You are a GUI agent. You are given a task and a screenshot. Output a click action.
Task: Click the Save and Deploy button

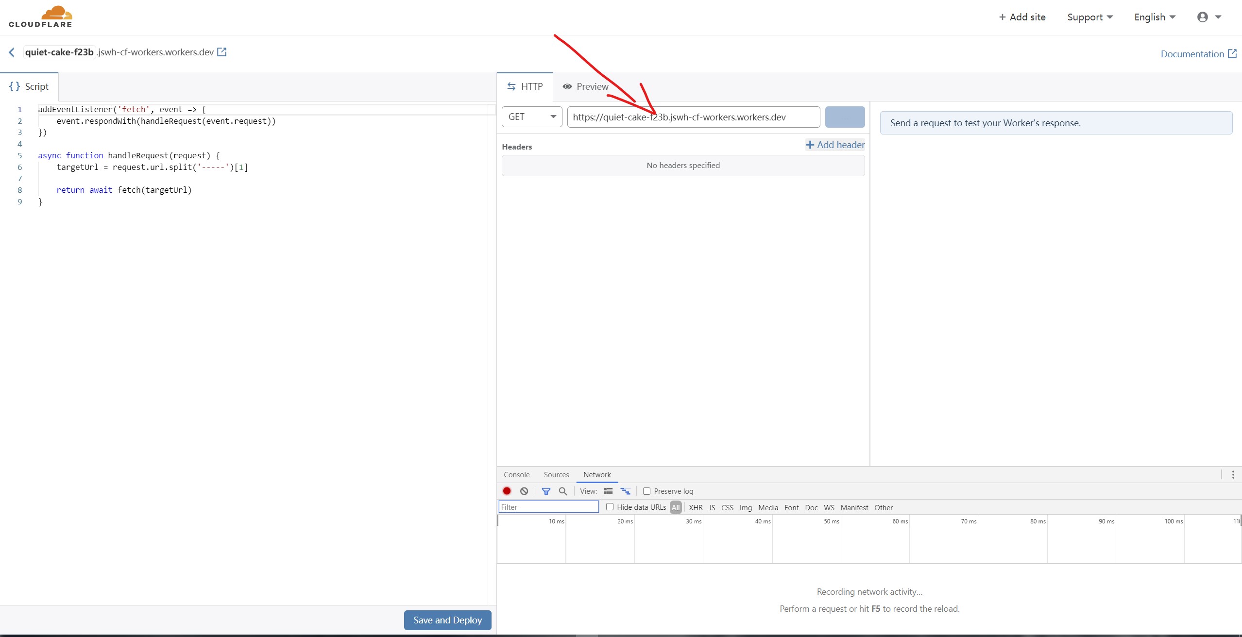(447, 620)
